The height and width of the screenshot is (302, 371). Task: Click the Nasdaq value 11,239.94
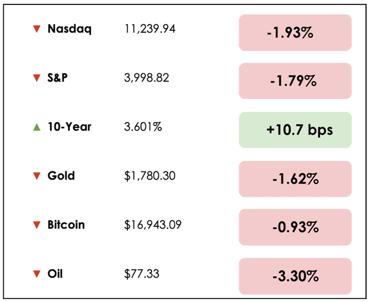[x=150, y=28]
